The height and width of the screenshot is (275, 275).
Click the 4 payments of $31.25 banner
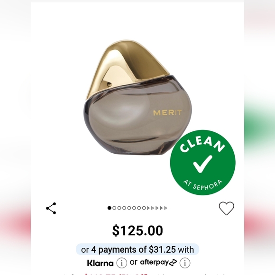click(137, 249)
